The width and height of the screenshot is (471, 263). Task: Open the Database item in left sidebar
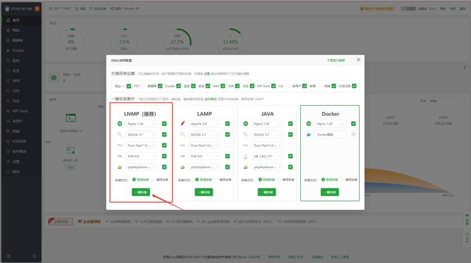pos(21,41)
